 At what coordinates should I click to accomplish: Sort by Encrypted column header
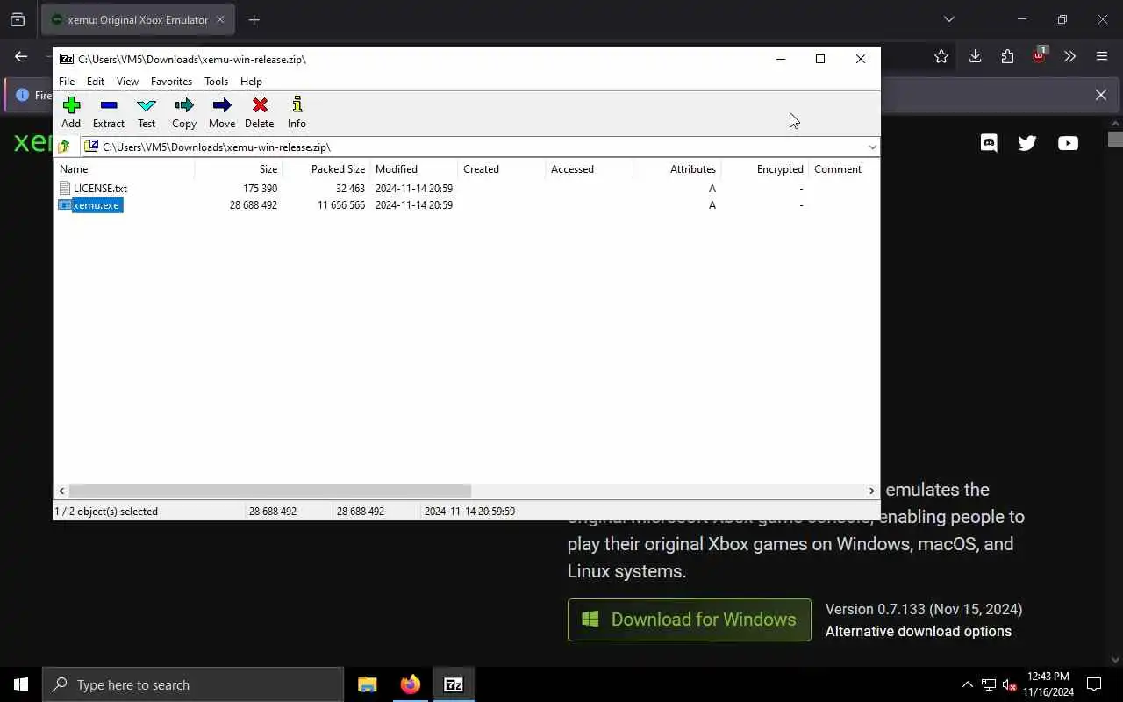(764, 168)
